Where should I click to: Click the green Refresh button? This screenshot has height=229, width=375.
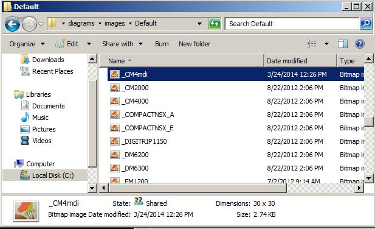tap(215, 24)
